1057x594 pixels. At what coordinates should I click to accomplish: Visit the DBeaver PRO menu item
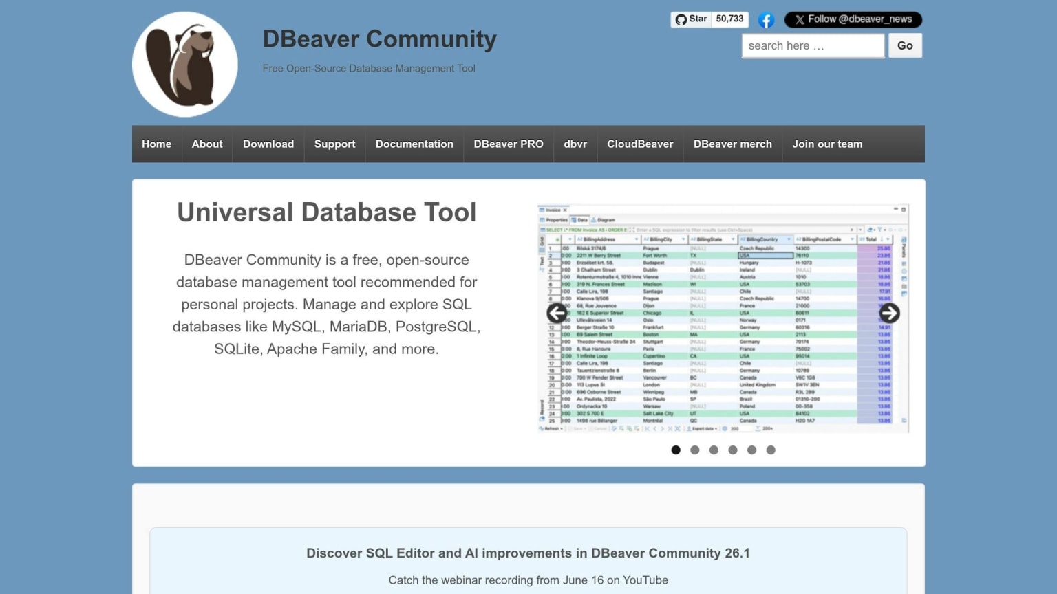509,144
